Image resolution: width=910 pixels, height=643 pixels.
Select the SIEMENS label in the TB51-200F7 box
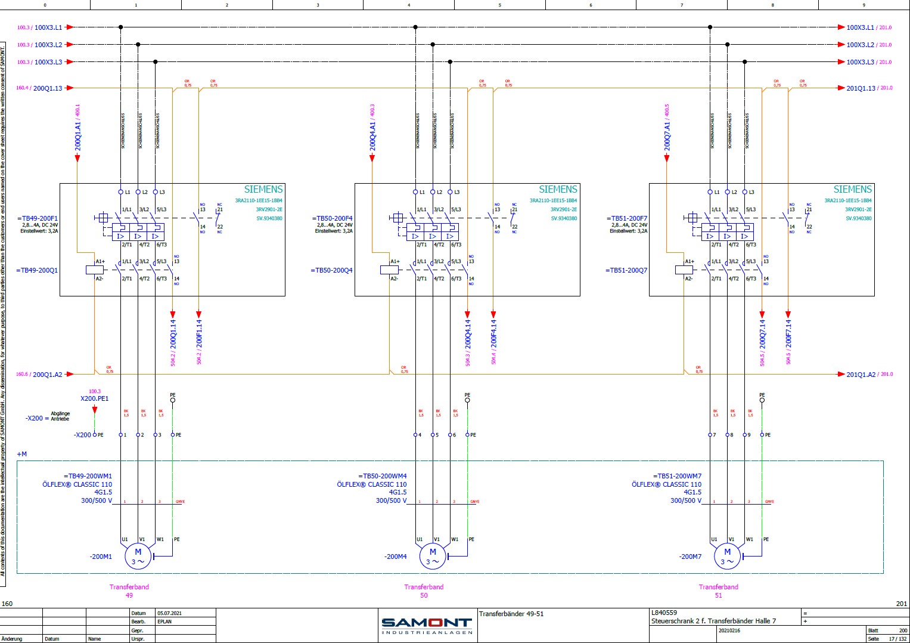(853, 189)
